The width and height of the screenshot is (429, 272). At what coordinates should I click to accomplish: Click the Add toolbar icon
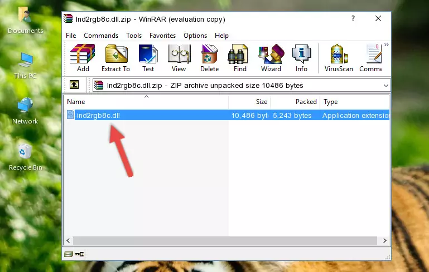tap(83, 58)
